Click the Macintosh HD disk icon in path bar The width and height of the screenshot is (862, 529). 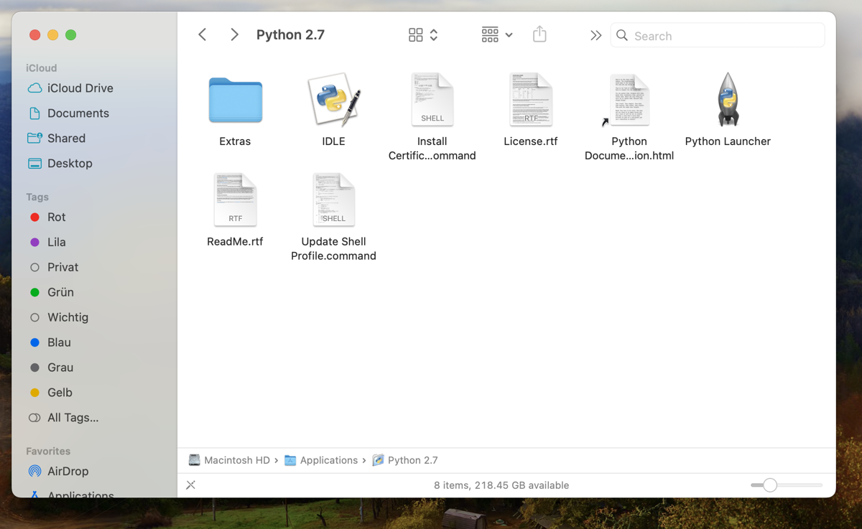click(194, 460)
